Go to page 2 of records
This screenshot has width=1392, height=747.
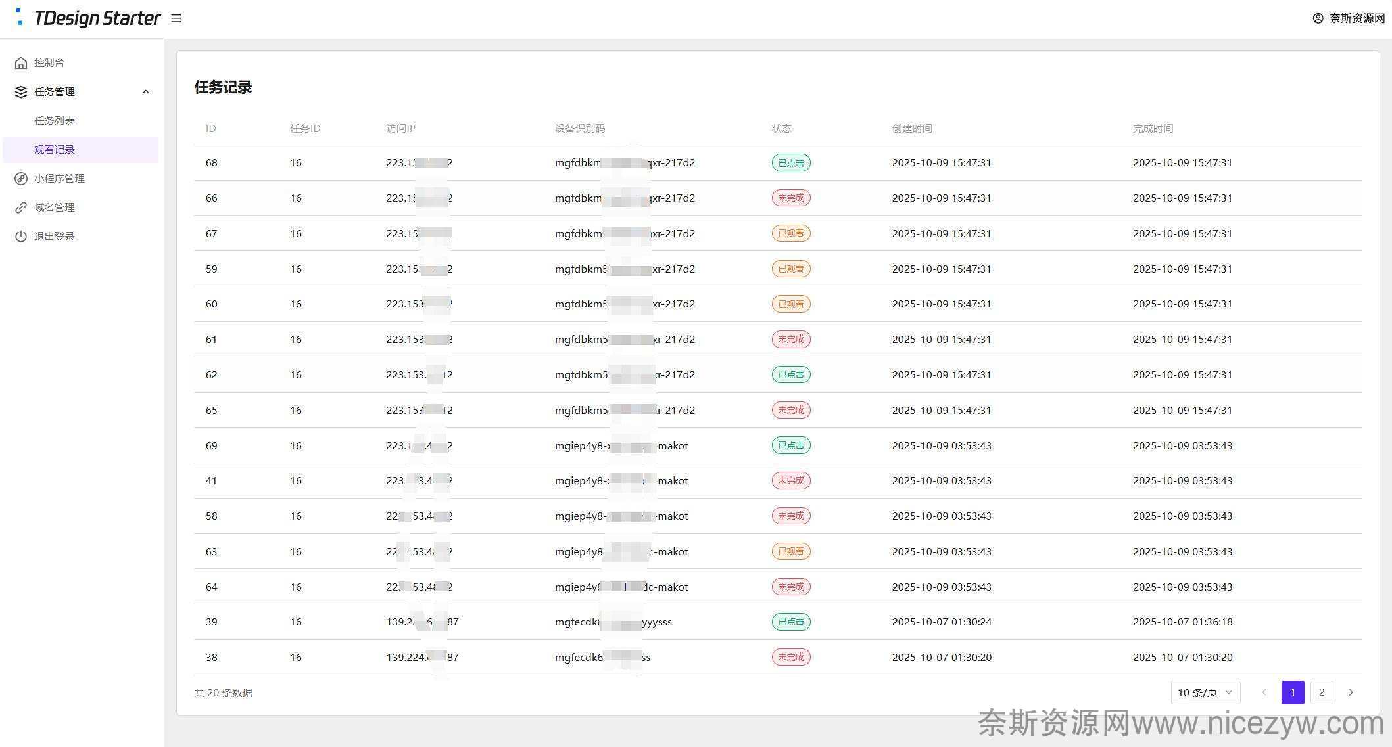[1322, 692]
